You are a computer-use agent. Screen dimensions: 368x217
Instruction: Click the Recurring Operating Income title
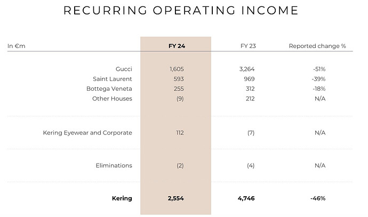click(x=181, y=11)
